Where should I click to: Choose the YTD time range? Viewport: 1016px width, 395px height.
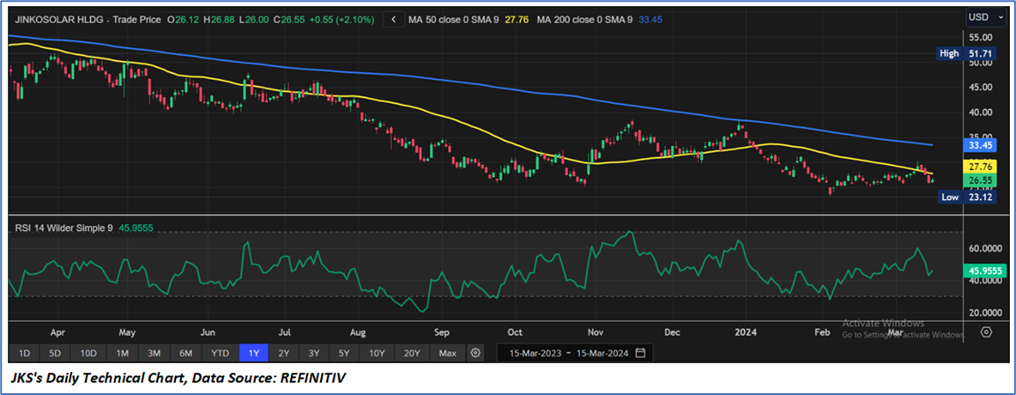pyautogui.click(x=220, y=353)
